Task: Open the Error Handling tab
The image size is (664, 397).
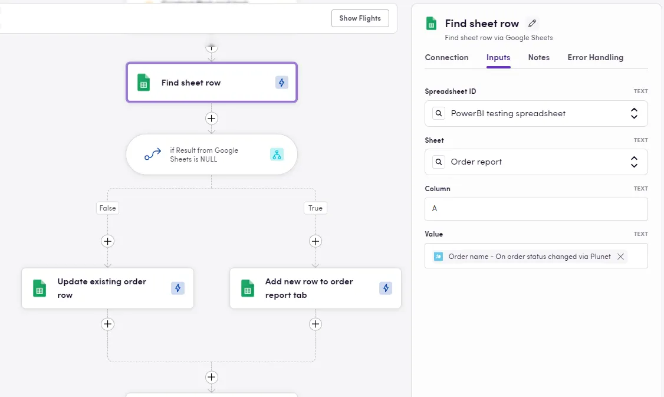Action: [595, 57]
